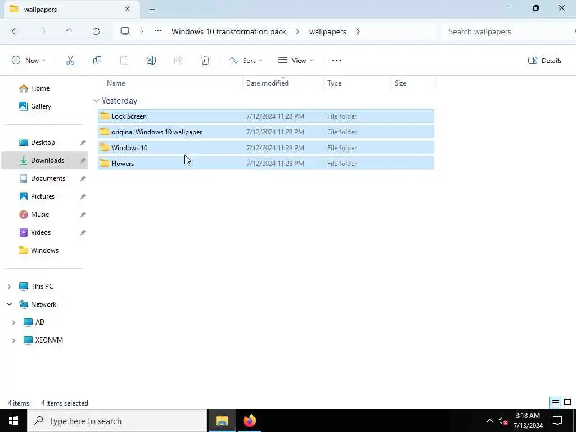
Task: Click the Rename icon in toolbar
Action: point(151,61)
